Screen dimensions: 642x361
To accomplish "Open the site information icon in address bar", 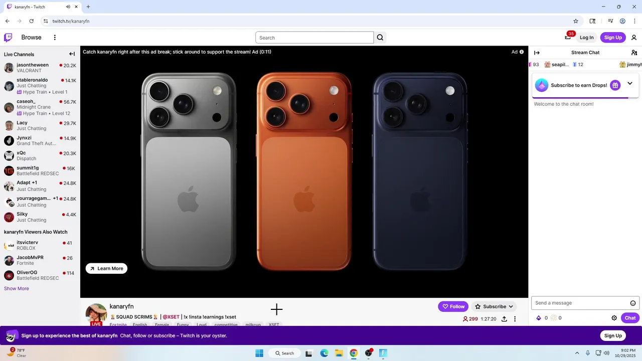I will [x=46, y=21].
